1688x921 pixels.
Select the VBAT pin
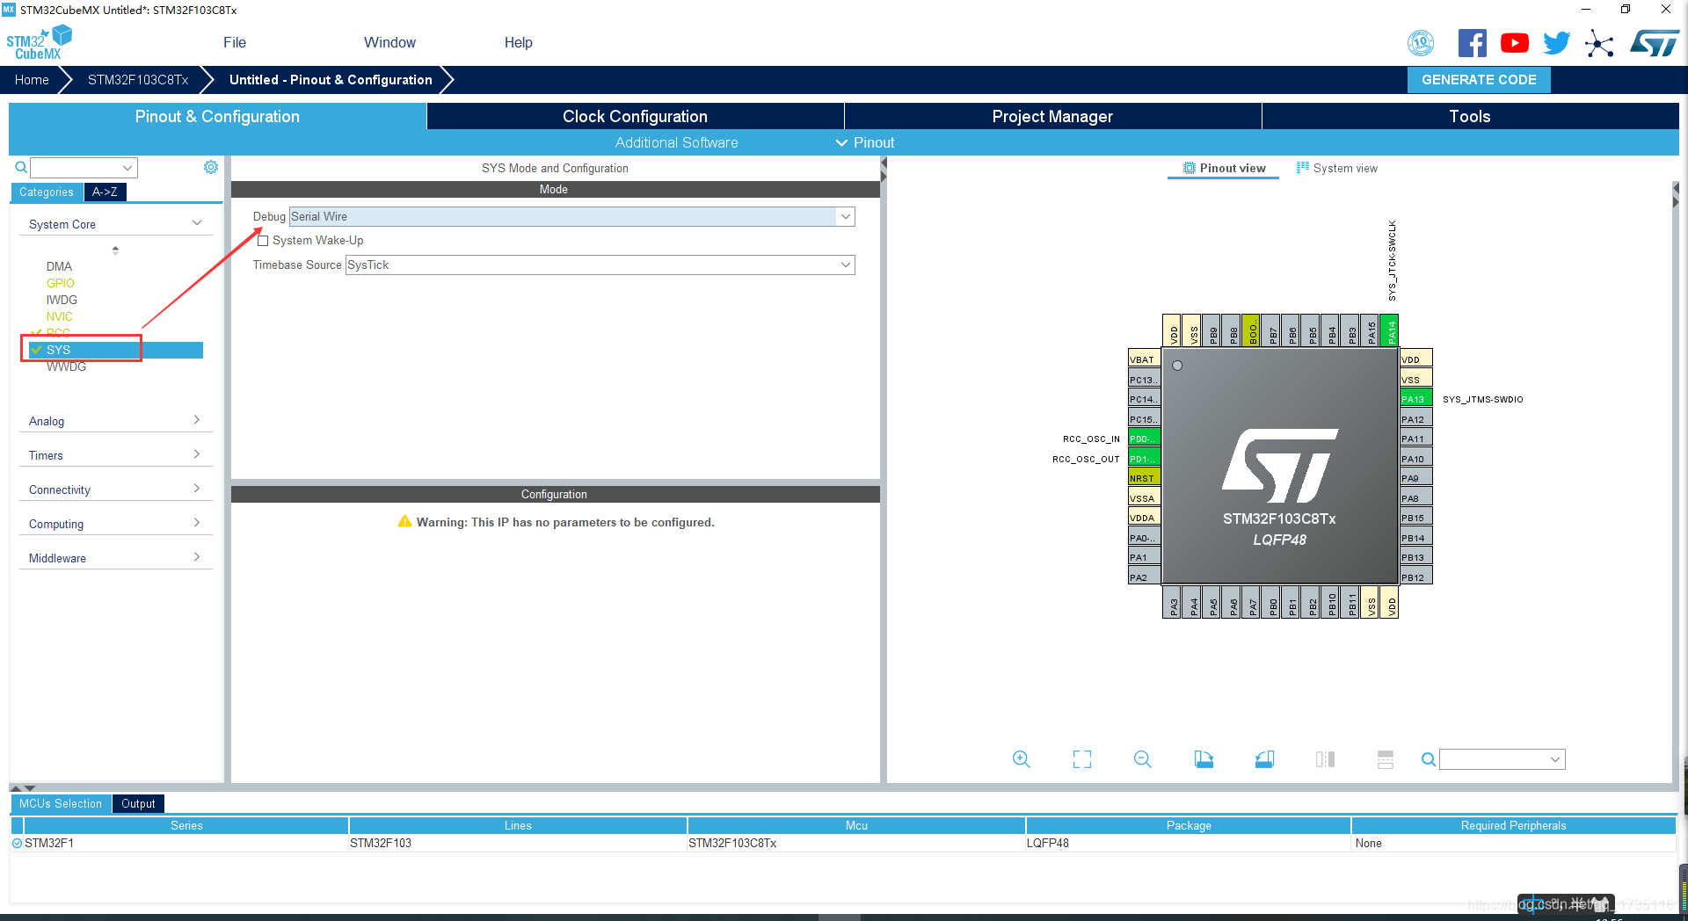[x=1144, y=359]
